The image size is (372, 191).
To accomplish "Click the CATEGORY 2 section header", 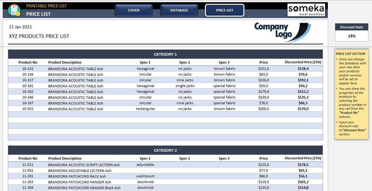I will click(165, 150).
